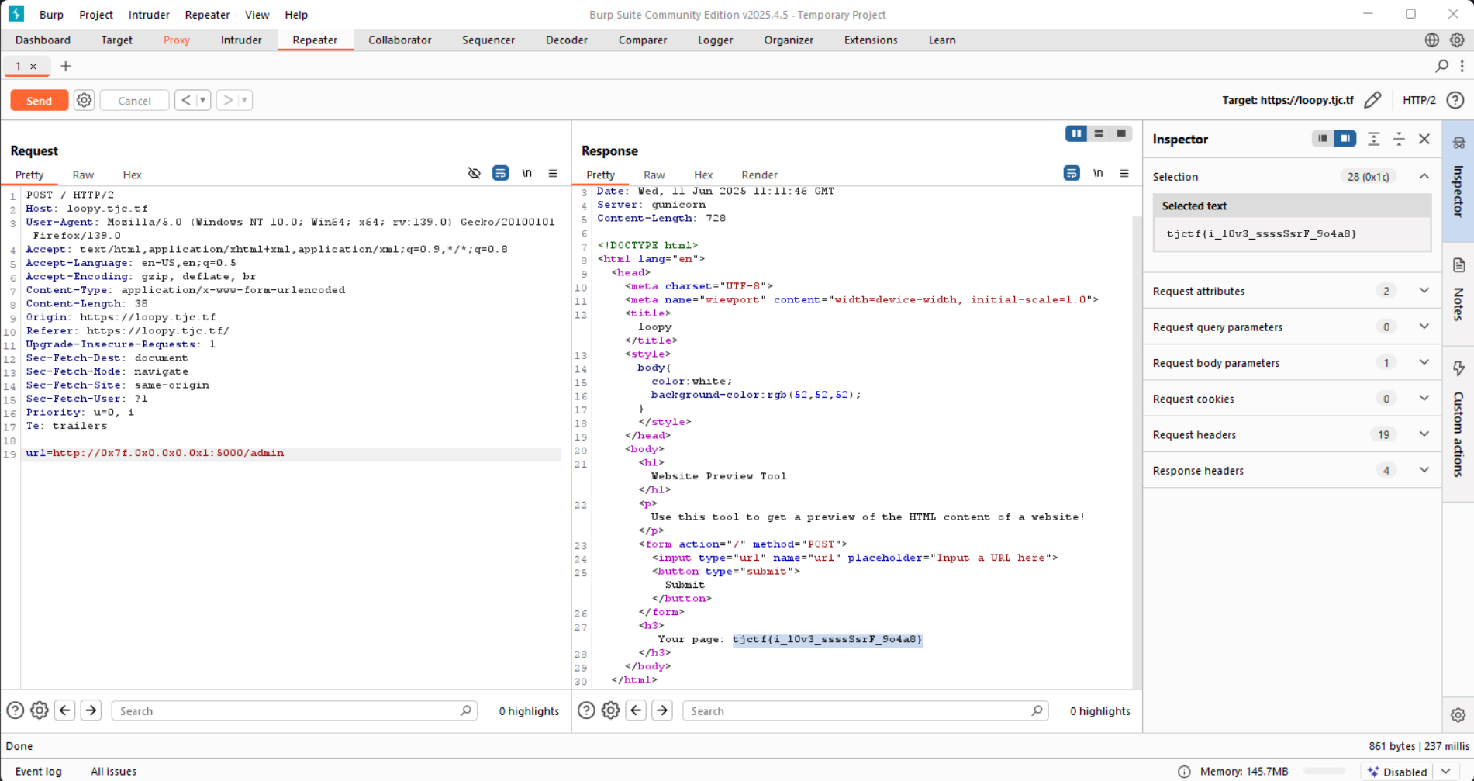This screenshot has height=781, width=1474.
Task: Click the globe network icon
Action: (1432, 40)
